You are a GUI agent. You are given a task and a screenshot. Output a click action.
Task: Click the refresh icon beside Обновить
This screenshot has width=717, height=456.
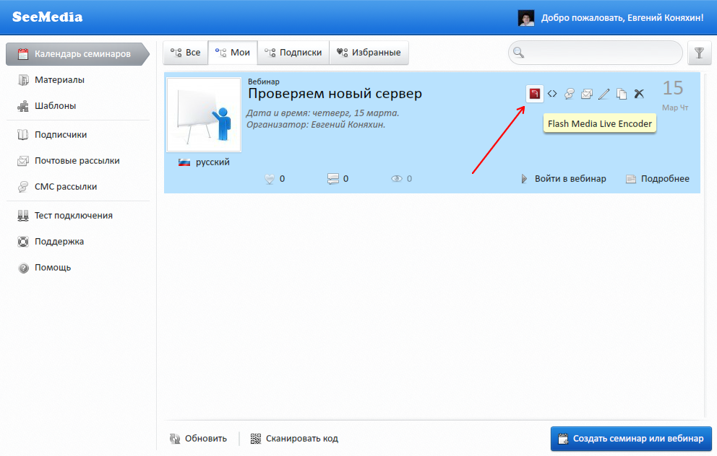point(175,439)
